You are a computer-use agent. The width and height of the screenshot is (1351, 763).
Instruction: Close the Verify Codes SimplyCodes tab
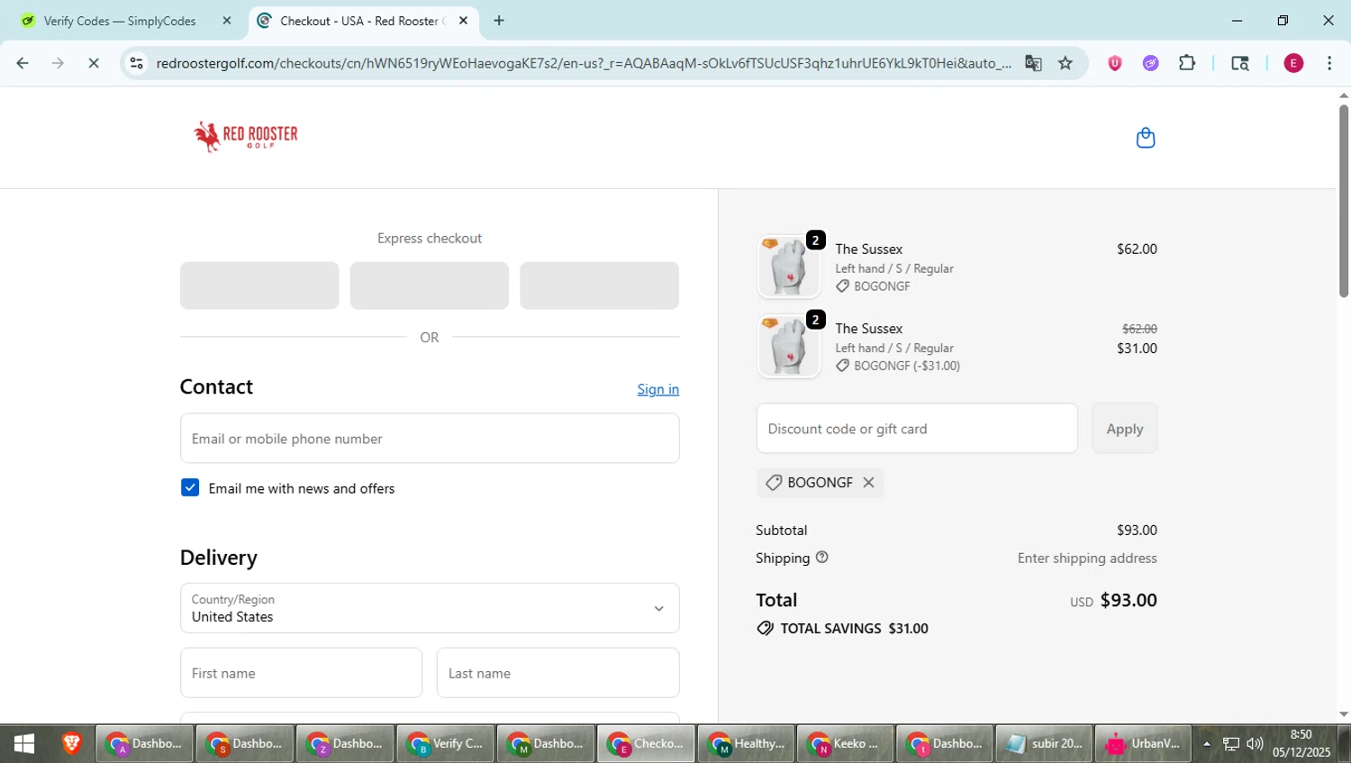pyautogui.click(x=227, y=21)
